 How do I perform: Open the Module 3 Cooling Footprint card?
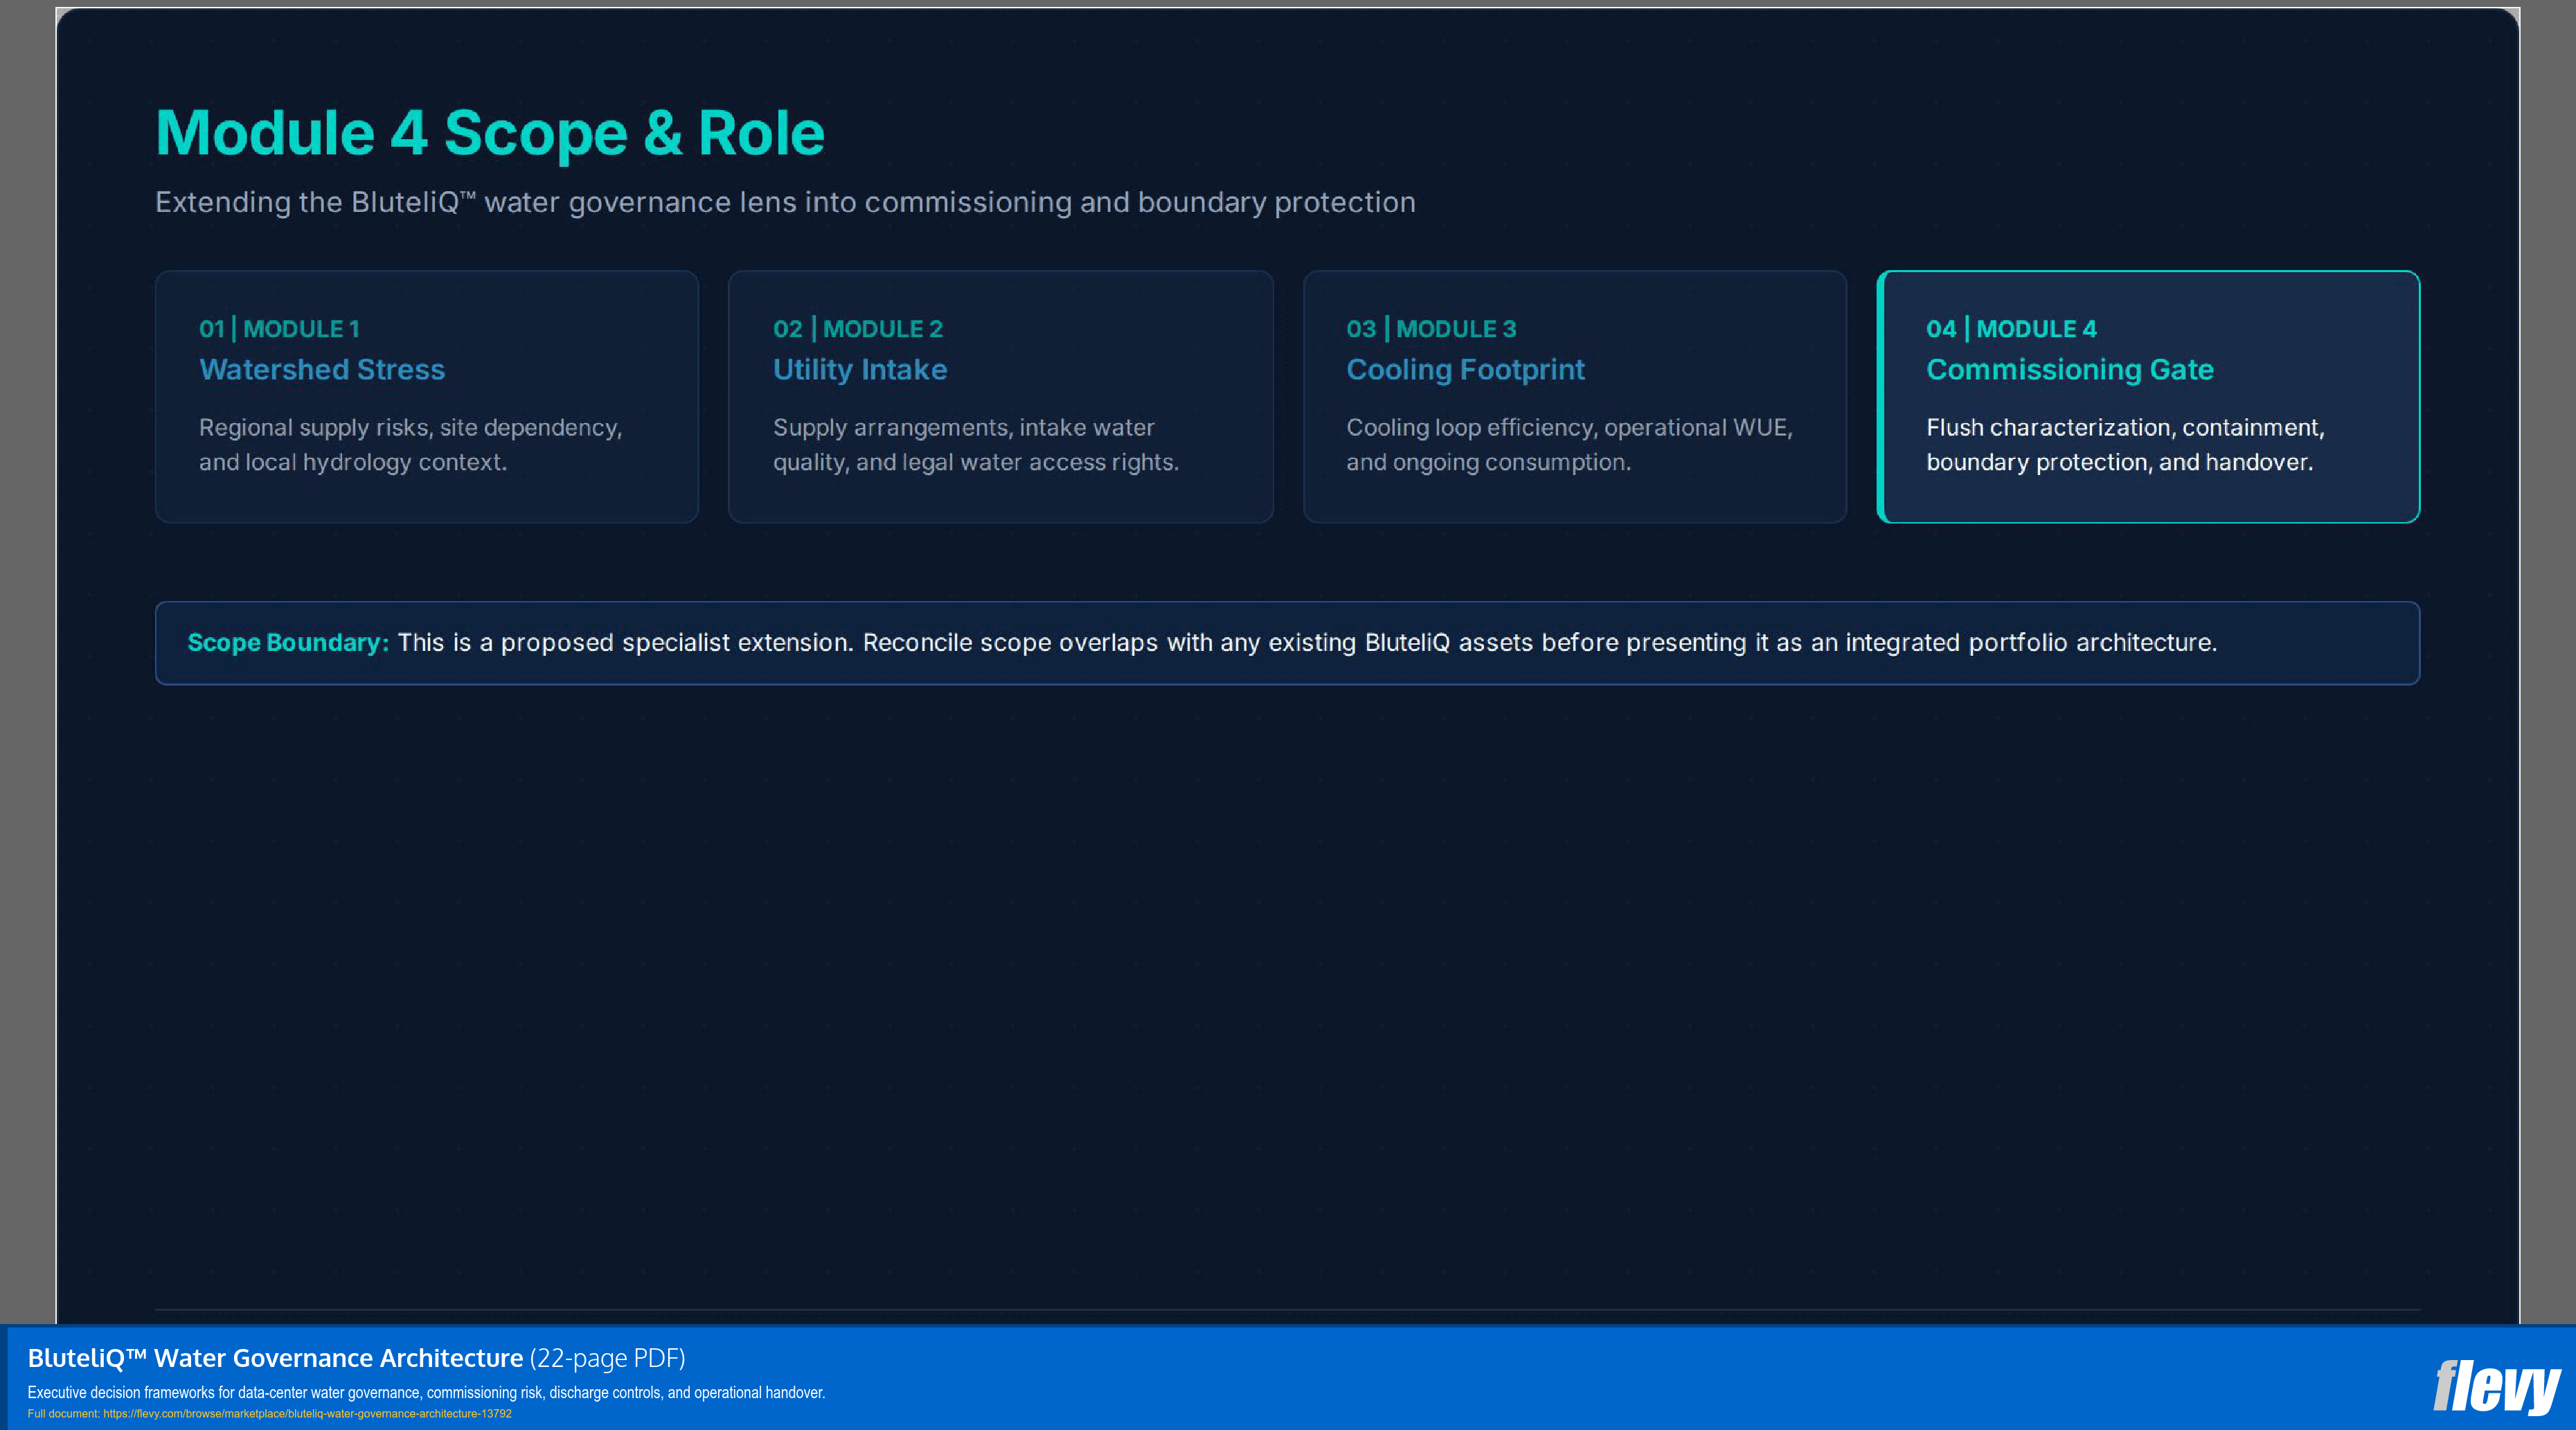[1575, 396]
